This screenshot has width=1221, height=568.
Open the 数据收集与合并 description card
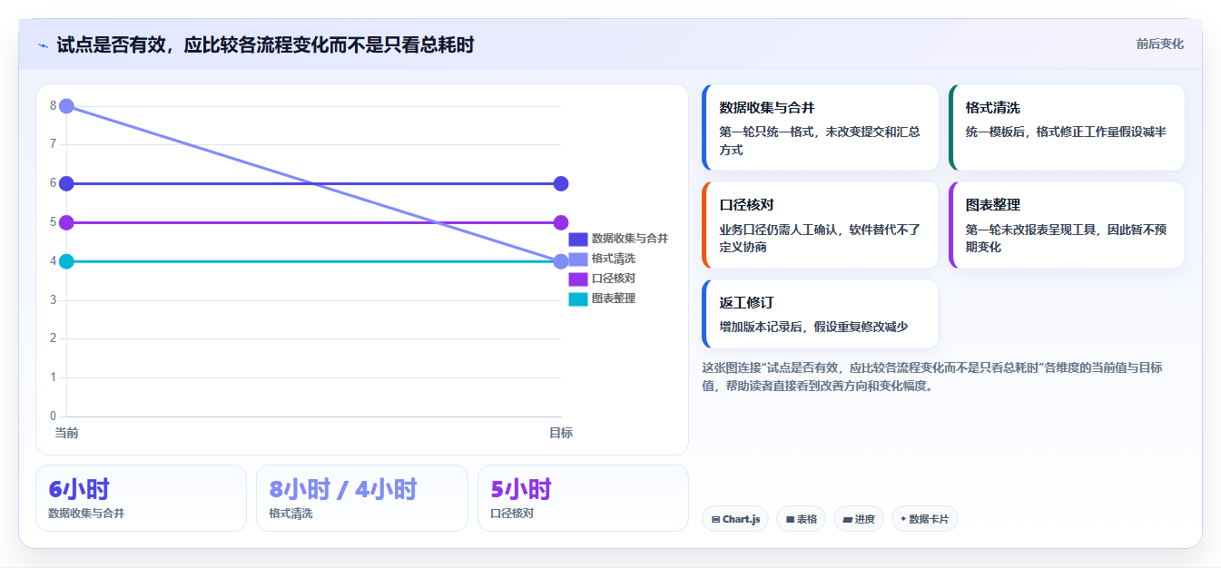click(820, 128)
